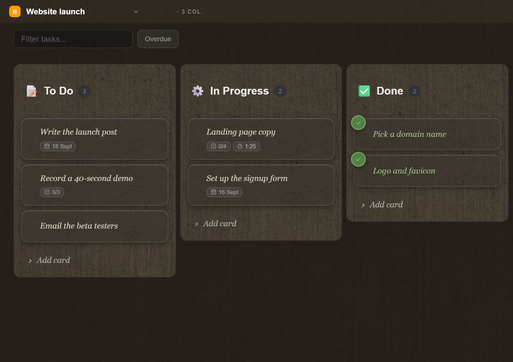
Task: Click the Done column title
Action: 390,91
